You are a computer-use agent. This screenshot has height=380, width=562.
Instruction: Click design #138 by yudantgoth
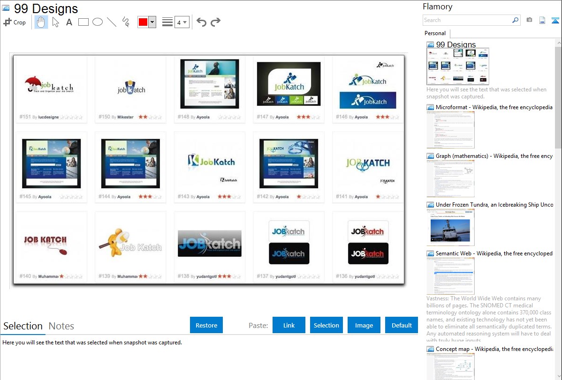click(x=210, y=247)
